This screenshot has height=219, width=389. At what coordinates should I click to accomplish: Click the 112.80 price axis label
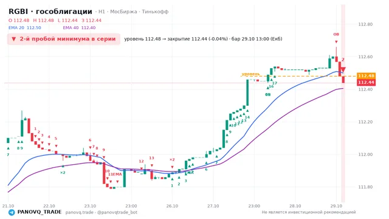365,24
